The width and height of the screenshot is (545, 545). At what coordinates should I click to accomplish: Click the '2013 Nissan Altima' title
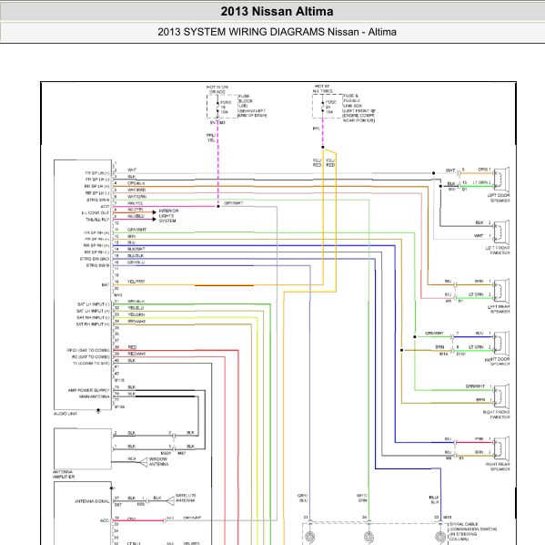pos(277,12)
